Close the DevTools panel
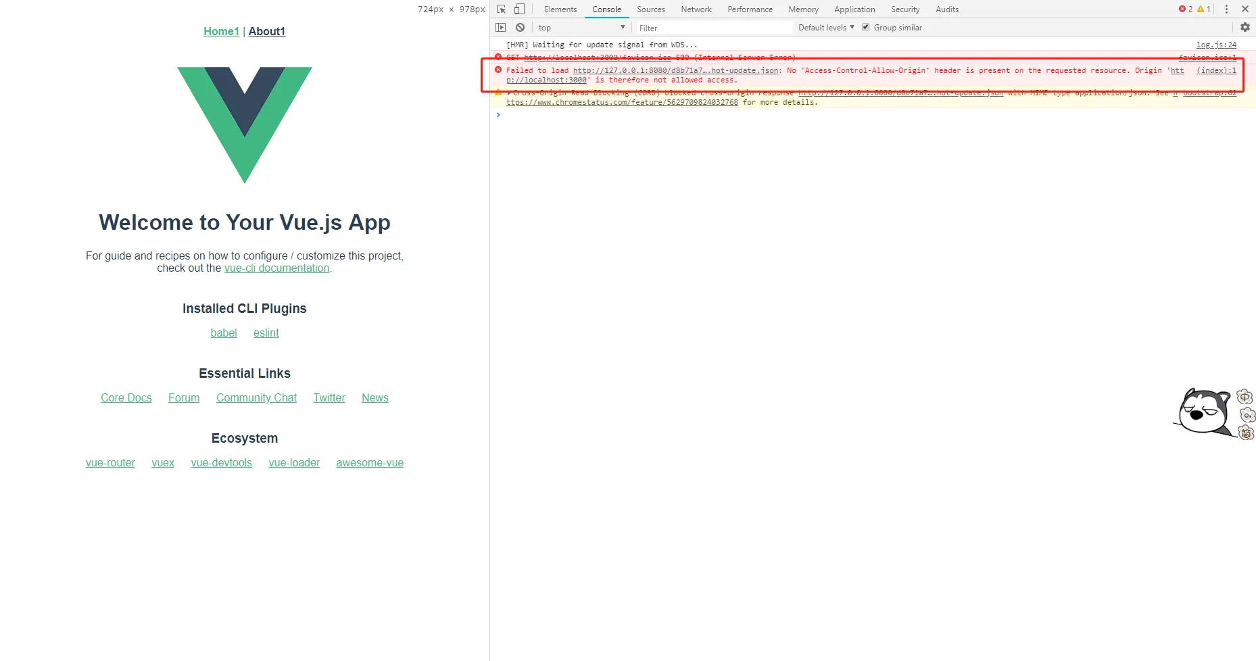 [x=1245, y=9]
